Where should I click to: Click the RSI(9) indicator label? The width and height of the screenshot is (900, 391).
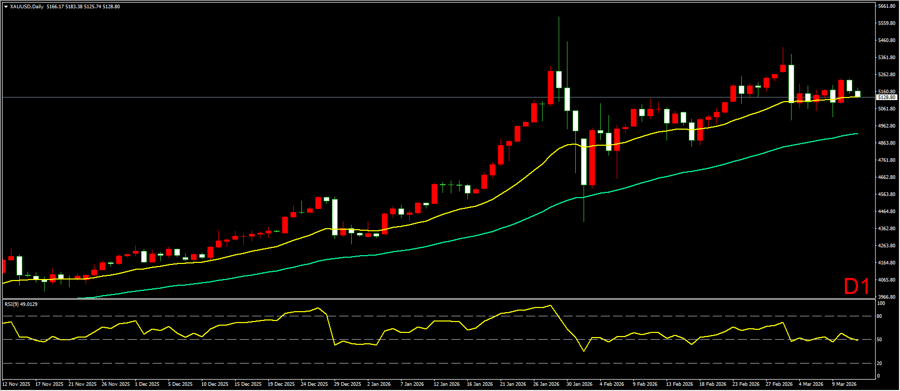[21, 304]
